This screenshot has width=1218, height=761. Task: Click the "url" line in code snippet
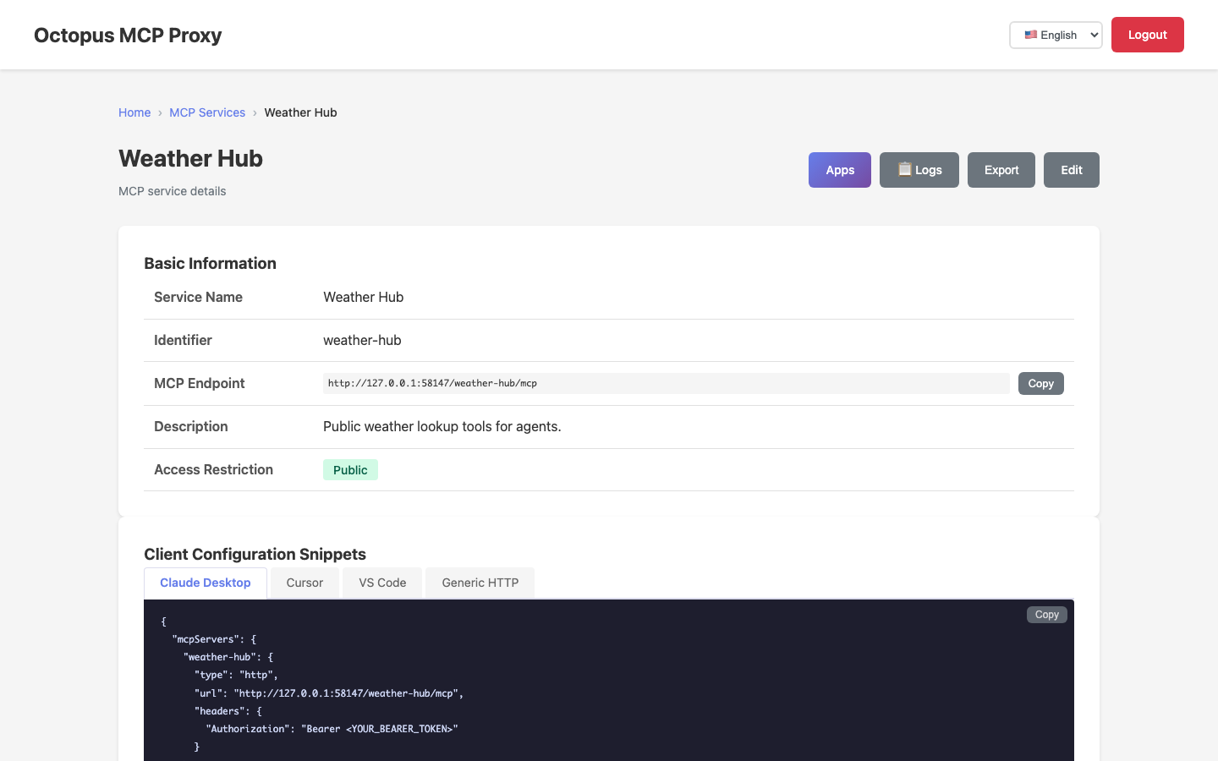[x=329, y=693]
